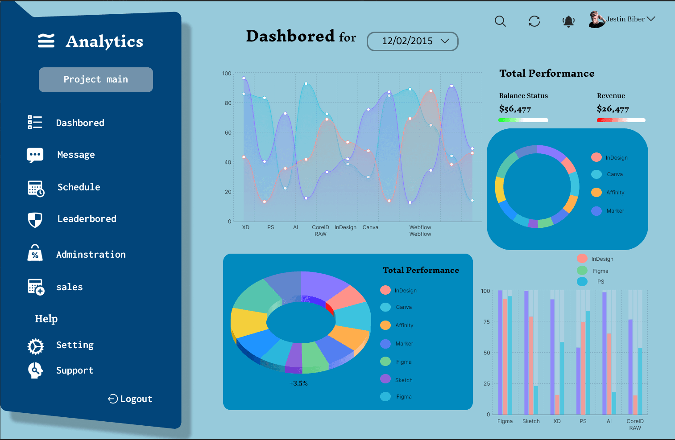Open the 12/02/2015 date dropdown
675x440 pixels.
[x=413, y=41]
